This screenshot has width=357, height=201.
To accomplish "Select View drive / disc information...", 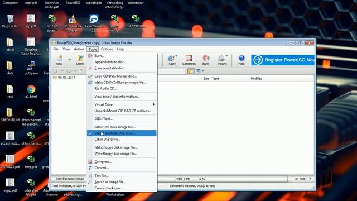I will (x=122, y=97).
